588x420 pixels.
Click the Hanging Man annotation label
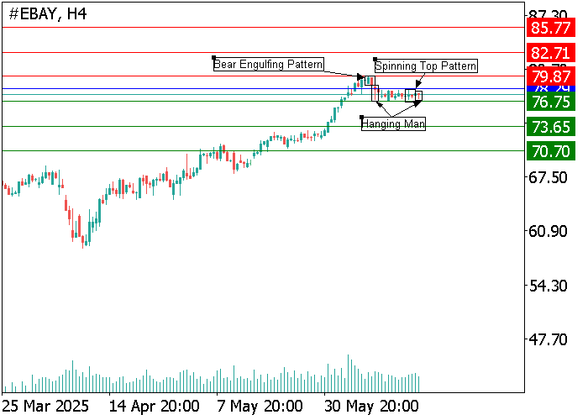(x=393, y=124)
